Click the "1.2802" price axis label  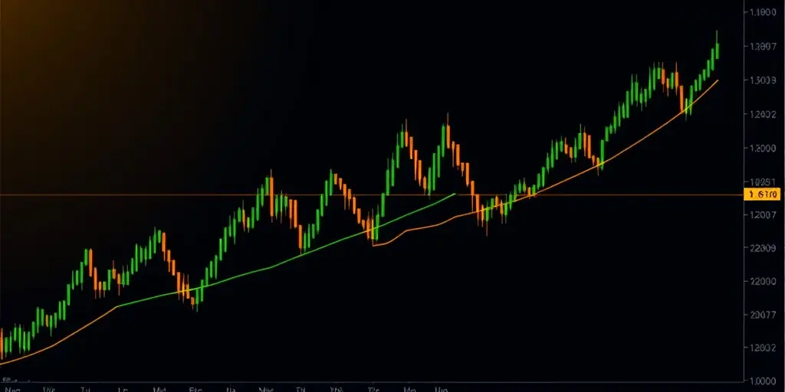tap(764, 348)
